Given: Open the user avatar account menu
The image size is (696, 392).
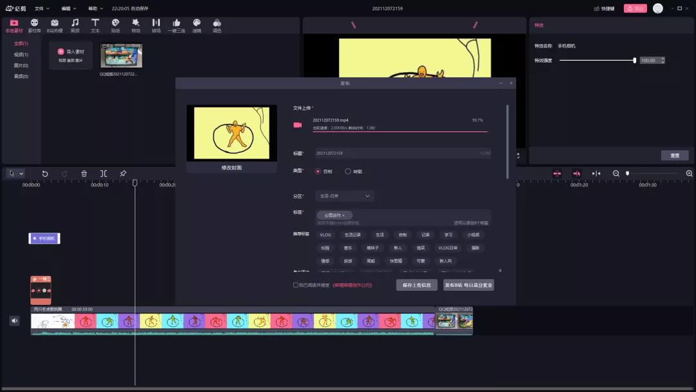Looking at the screenshot, I should (657, 8).
